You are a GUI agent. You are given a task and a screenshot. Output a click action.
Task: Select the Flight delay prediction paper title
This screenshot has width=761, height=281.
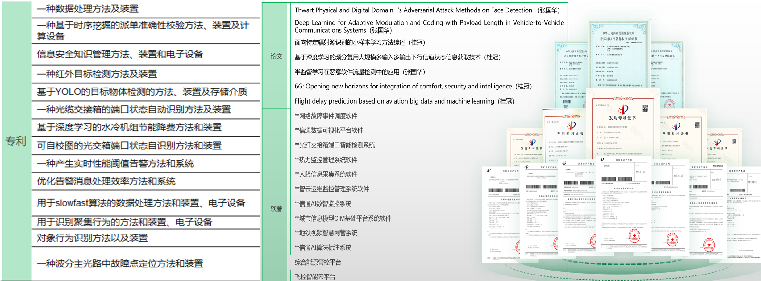[x=404, y=101]
